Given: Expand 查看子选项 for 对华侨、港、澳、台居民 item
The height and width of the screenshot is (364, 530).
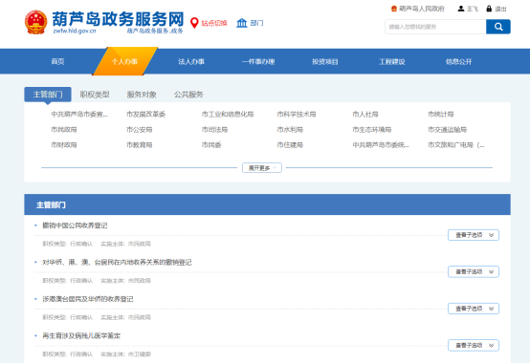Looking at the screenshot, I should tap(474, 272).
